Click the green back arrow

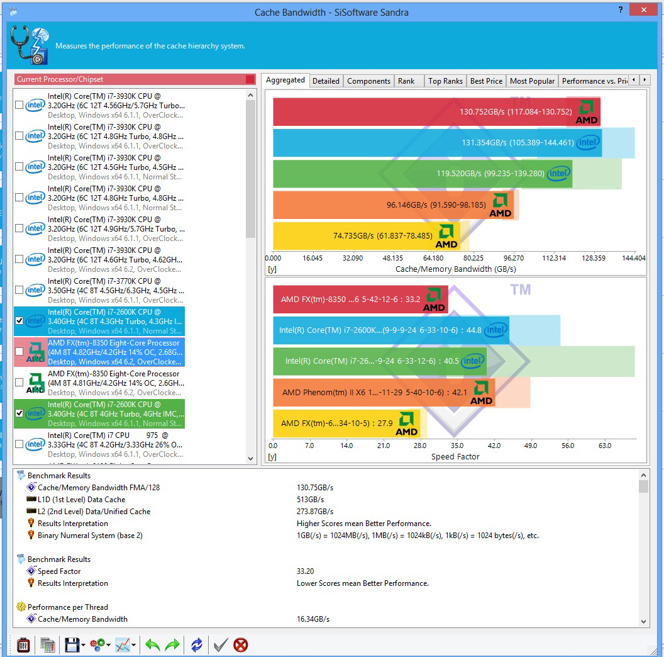(152, 645)
